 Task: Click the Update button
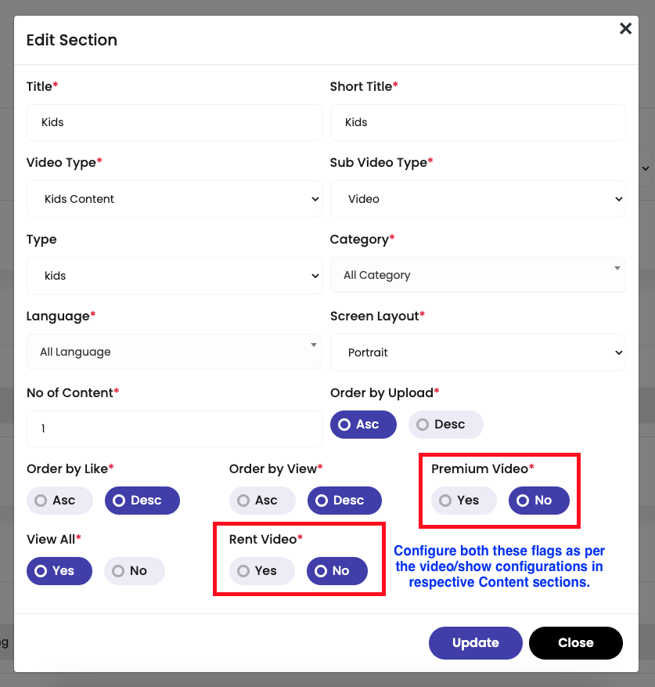(x=476, y=643)
